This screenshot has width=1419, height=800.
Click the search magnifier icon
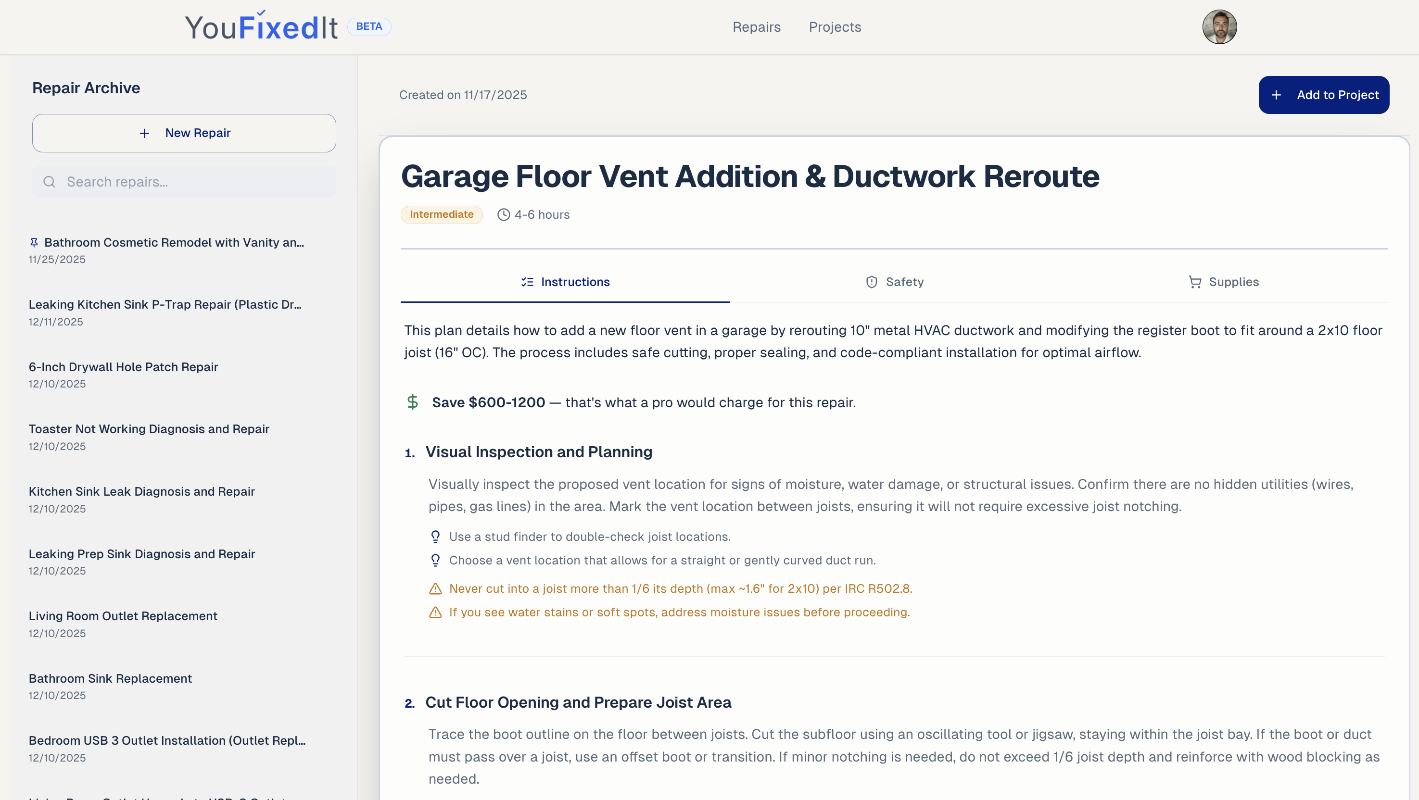coord(49,182)
